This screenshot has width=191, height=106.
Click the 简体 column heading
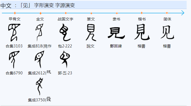tap(167, 19)
